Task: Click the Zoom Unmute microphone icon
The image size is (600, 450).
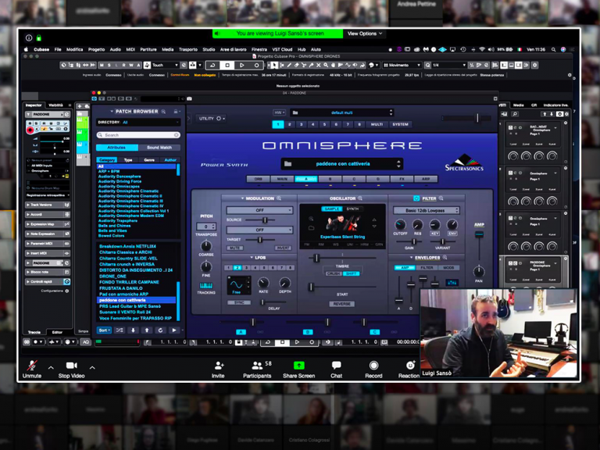Action: pyautogui.click(x=32, y=366)
